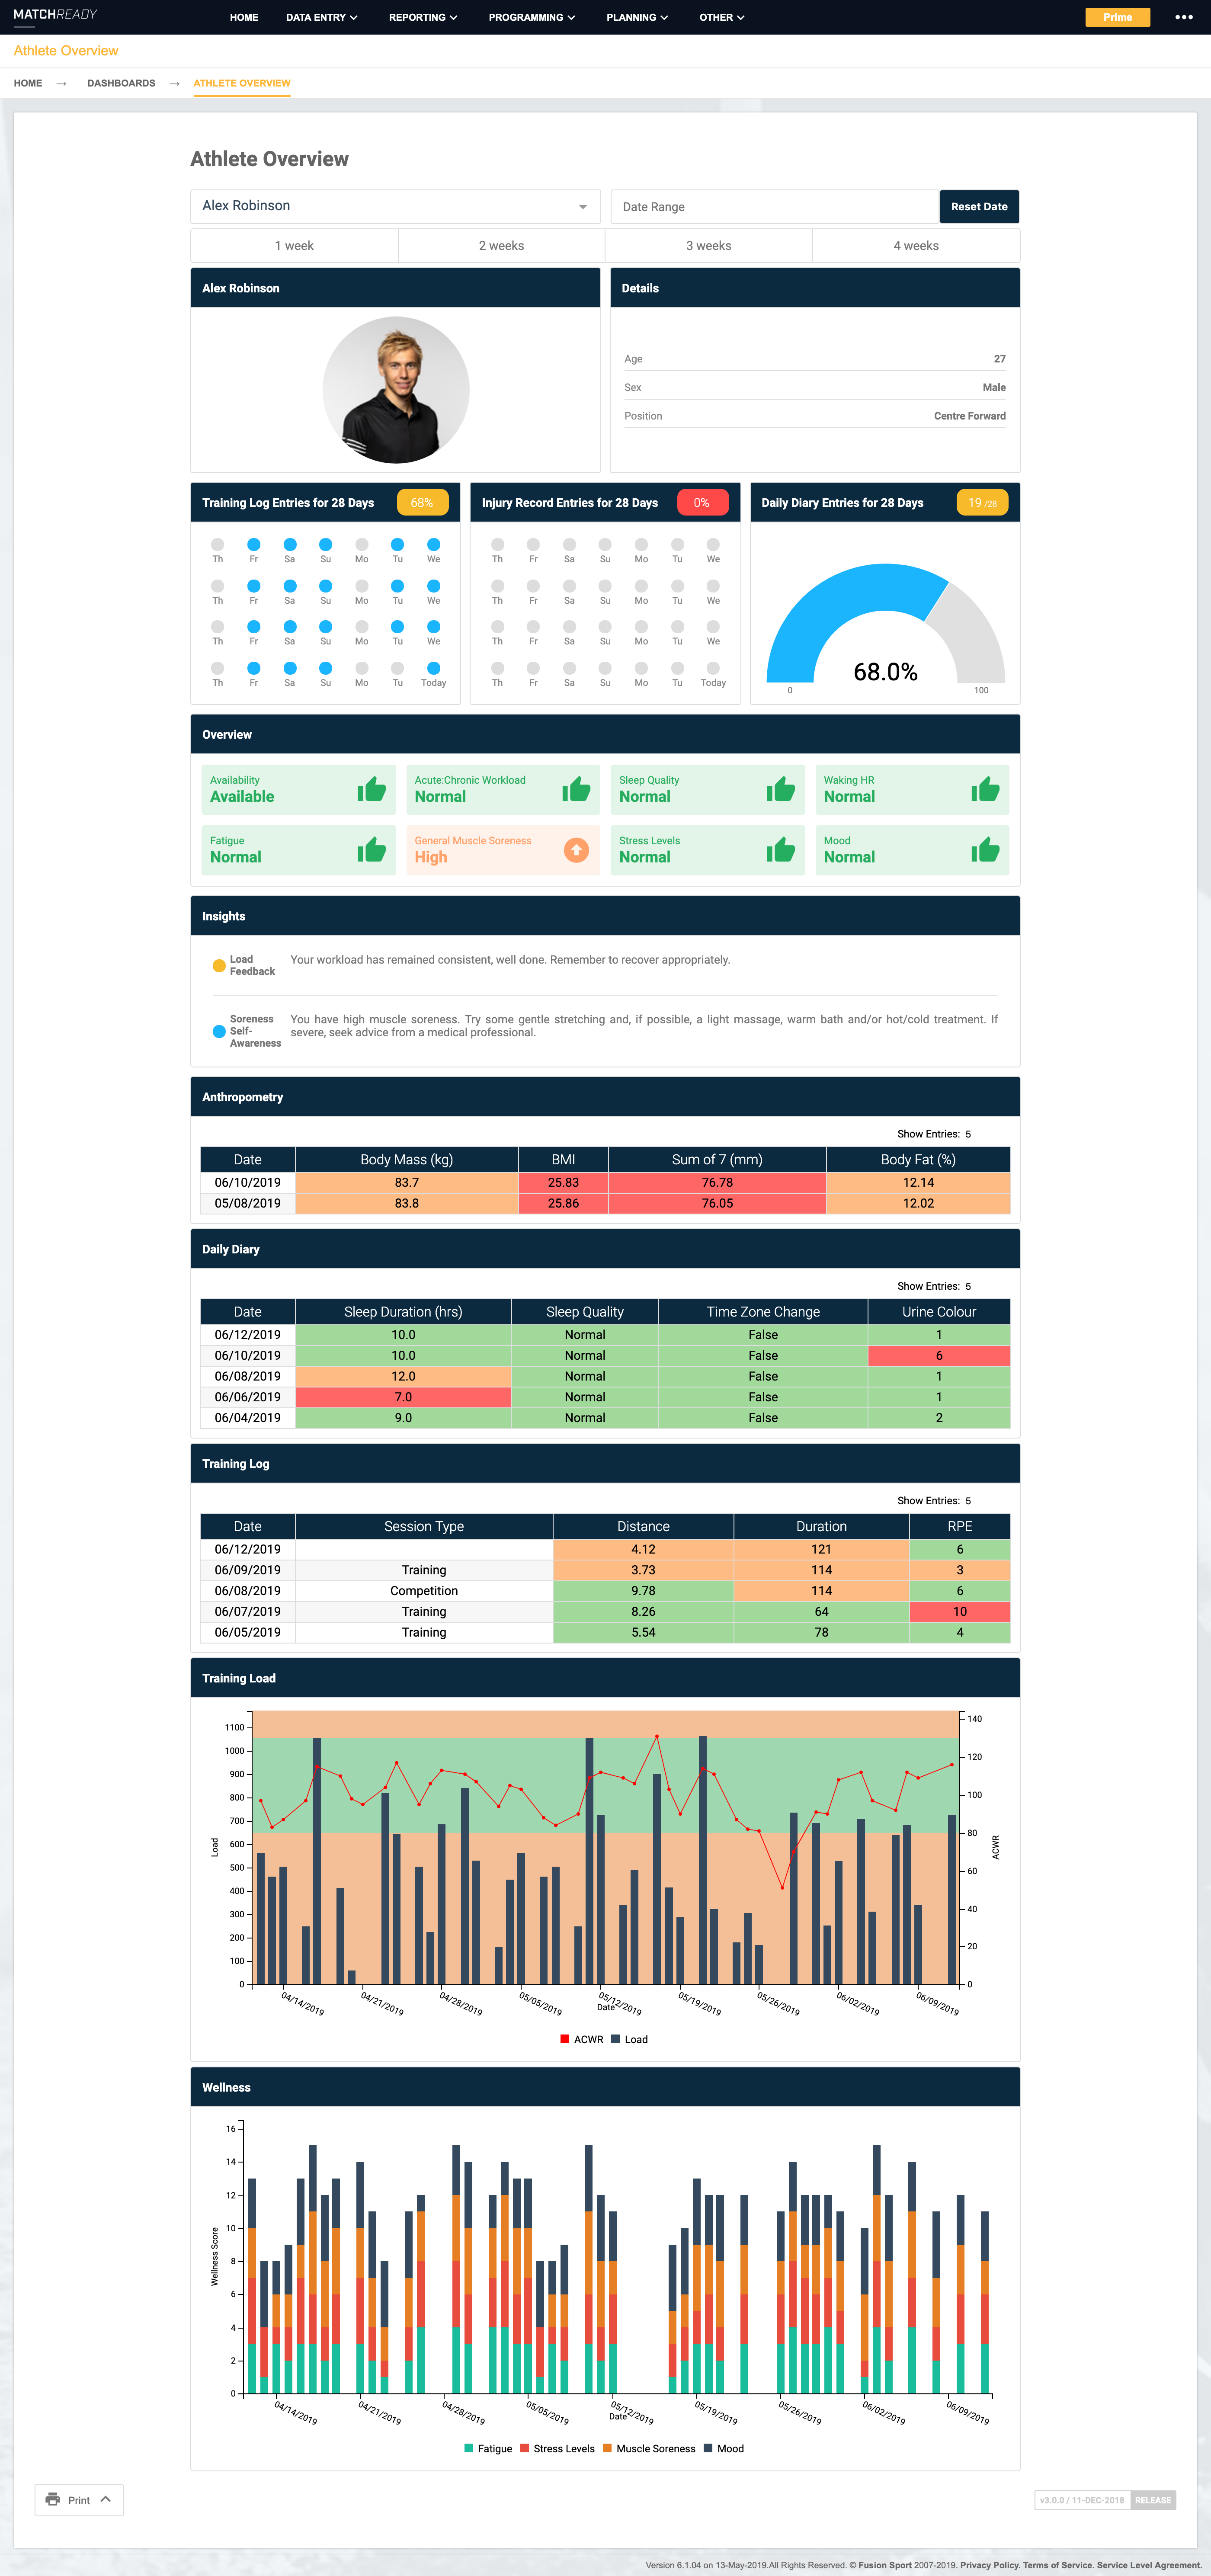This screenshot has width=1211, height=2576.
Task: Click the yellow Load Feedback dot in Insights
Action: tap(218, 965)
